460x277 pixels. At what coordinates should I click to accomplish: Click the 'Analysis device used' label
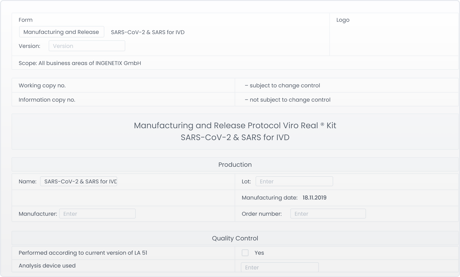tap(47, 266)
